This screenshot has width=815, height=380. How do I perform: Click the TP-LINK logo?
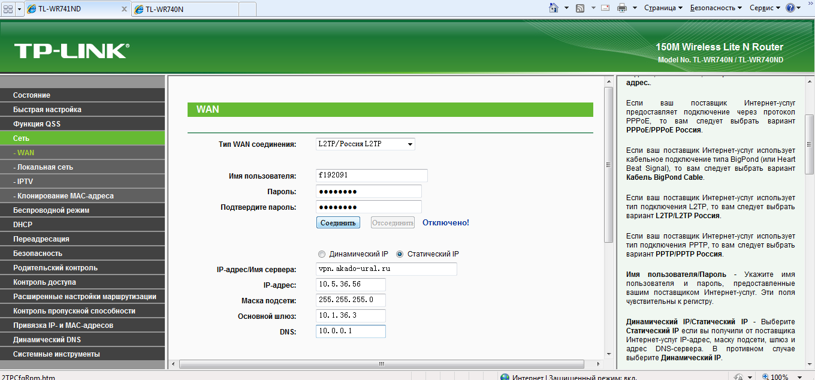click(x=71, y=50)
